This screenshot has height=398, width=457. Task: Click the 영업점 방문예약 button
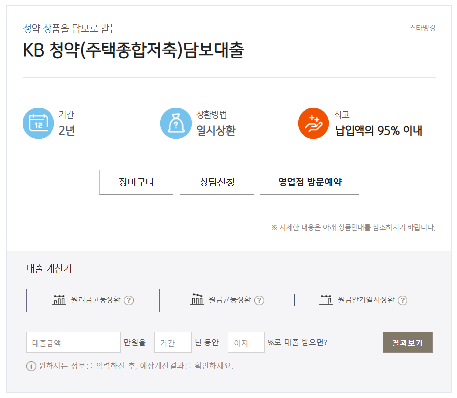pyautogui.click(x=309, y=182)
